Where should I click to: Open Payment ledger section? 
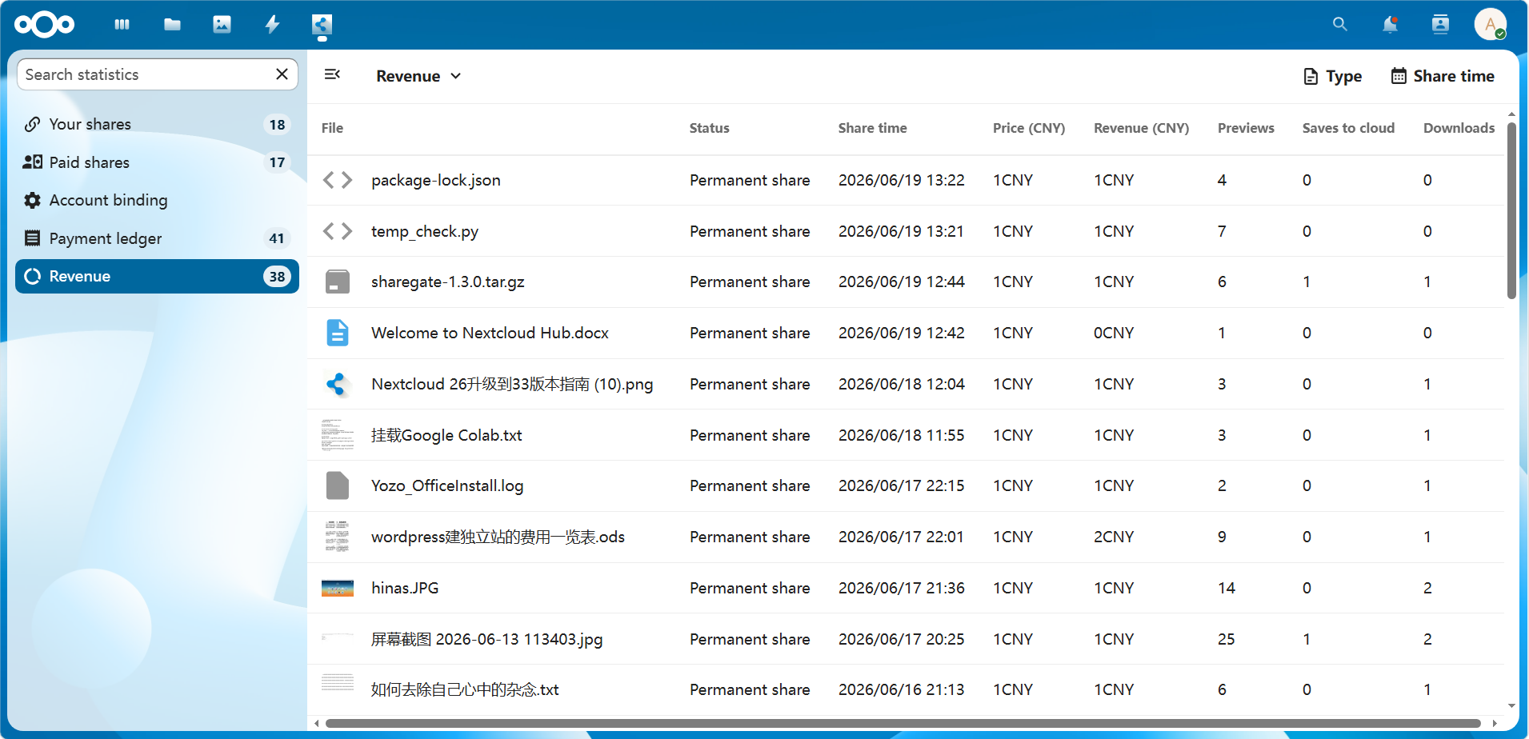click(157, 238)
